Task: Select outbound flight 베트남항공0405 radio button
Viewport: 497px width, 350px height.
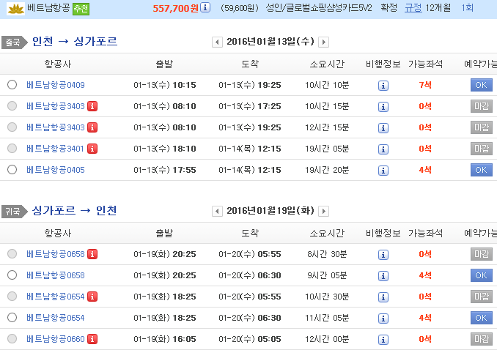Action: (12, 170)
